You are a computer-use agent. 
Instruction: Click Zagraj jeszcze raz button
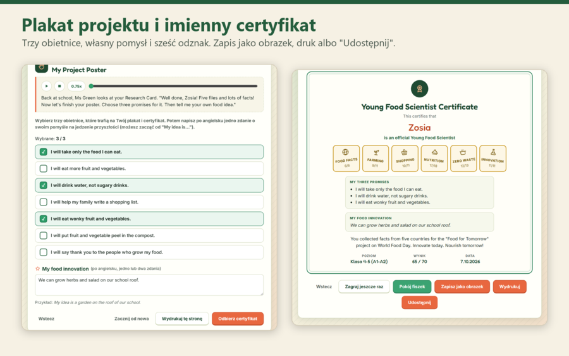click(364, 286)
